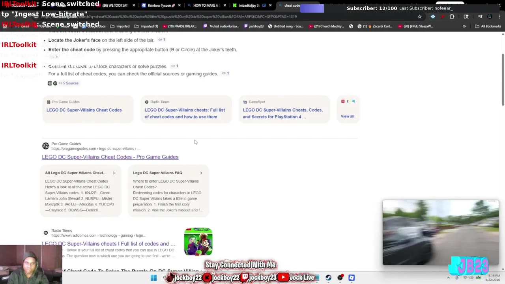Open Radio Times Full list of cheat codes card
The height and width of the screenshot is (284, 505).
click(185, 113)
